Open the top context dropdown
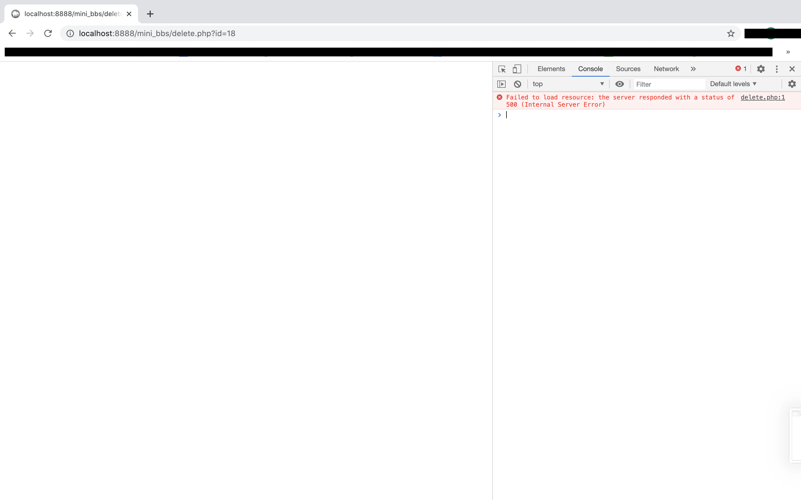The image size is (801, 500). [567, 84]
